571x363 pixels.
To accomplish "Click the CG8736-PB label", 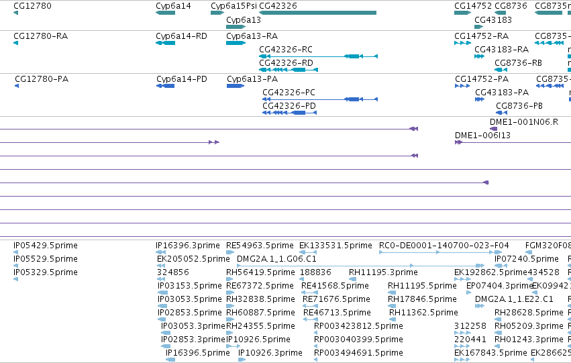I will [519, 106].
